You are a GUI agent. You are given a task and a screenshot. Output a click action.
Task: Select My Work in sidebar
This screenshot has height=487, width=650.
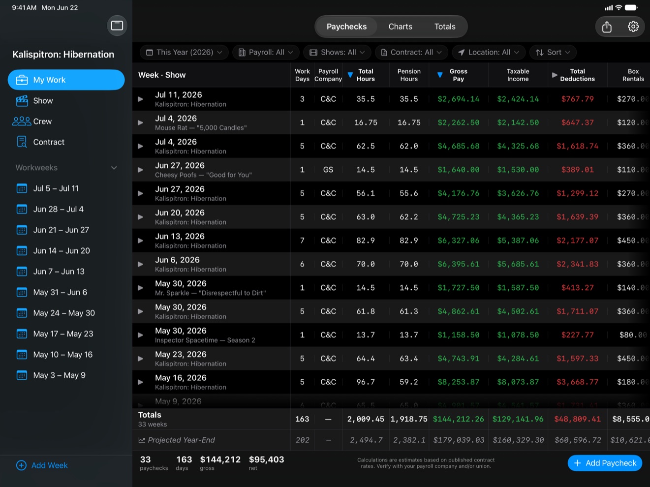pos(66,80)
